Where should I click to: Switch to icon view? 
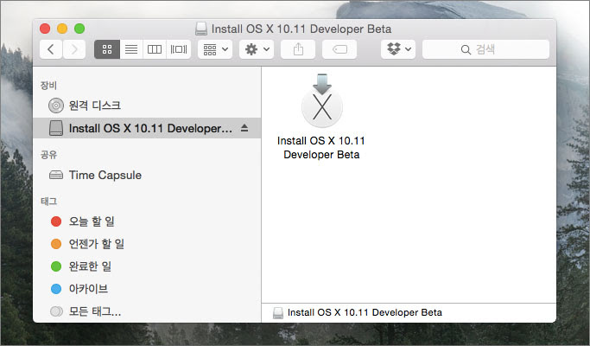[107, 49]
